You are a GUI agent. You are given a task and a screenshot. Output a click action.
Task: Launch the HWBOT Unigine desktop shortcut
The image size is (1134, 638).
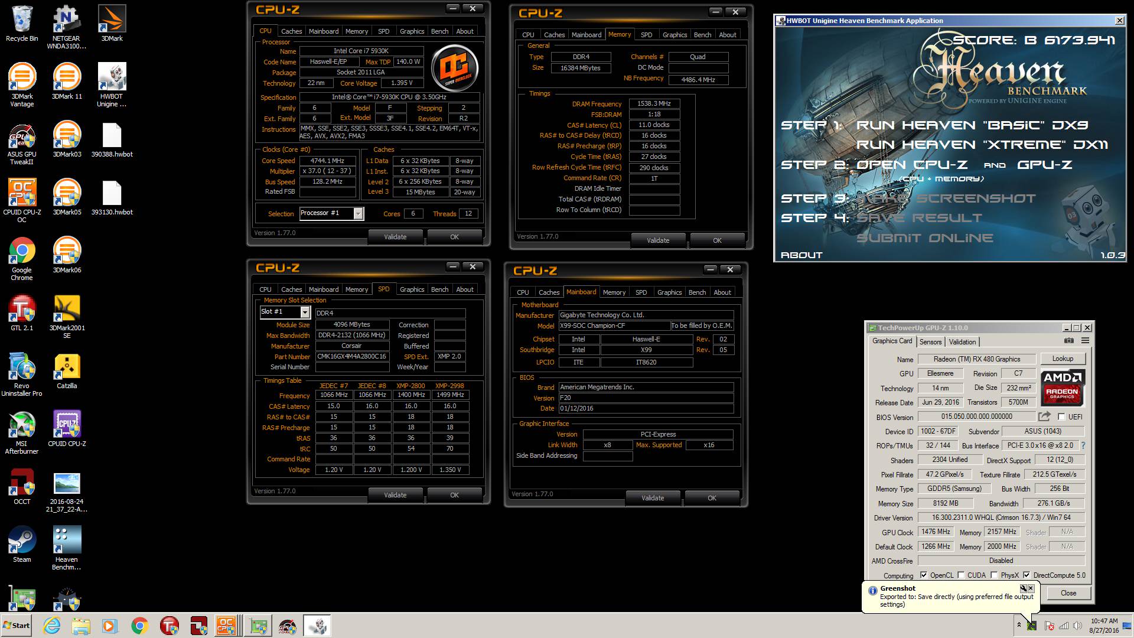(x=112, y=85)
